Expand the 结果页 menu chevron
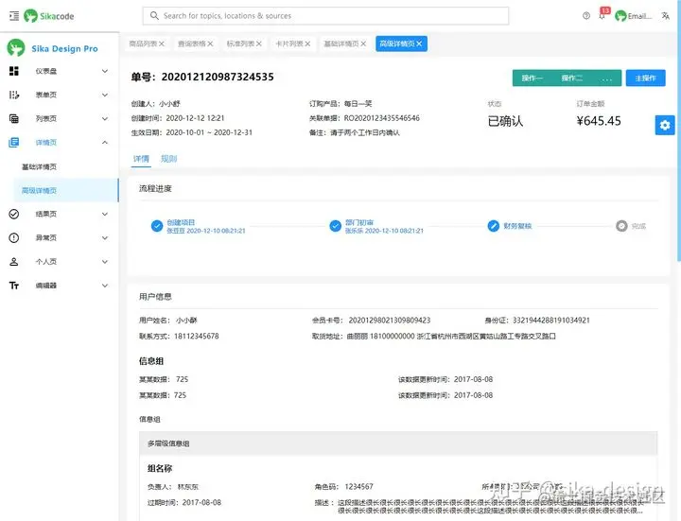The image size is (681, 521). pyautogui.click(x=105, y=214)
